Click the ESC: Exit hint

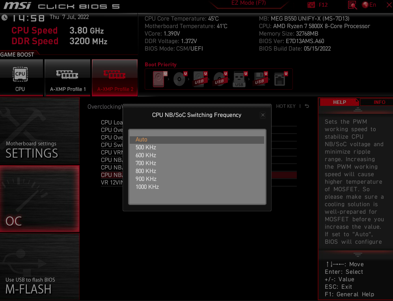(x=338, y=287)
